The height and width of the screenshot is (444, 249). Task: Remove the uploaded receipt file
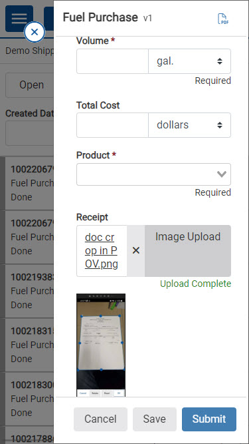136,250
